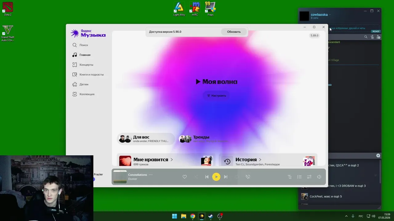The image size is (394, 221).
Task: Collapse Steam group chats double chevron
Action: (375, 176)
